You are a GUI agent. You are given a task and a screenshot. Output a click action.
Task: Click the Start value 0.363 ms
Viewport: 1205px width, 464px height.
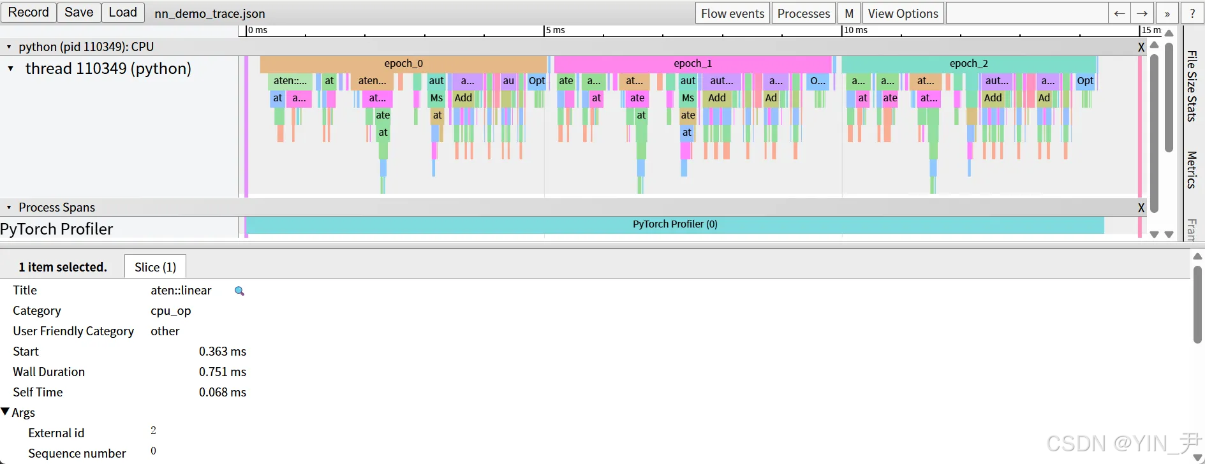(x=223, y=352)
